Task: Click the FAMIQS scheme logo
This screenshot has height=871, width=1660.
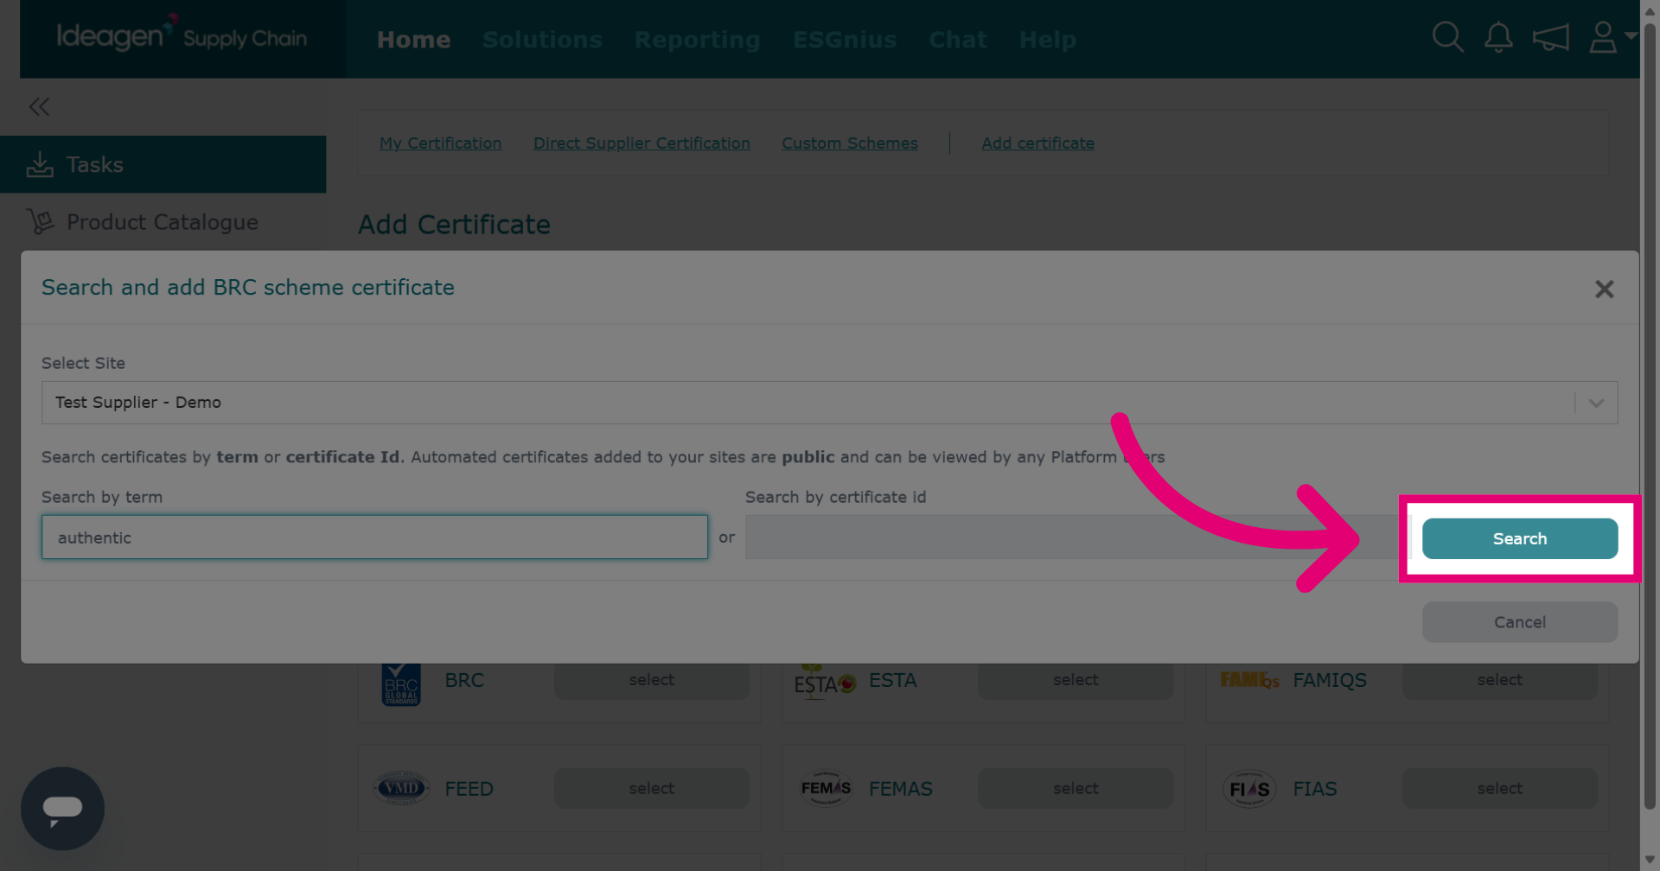Action: (1249, 680)
